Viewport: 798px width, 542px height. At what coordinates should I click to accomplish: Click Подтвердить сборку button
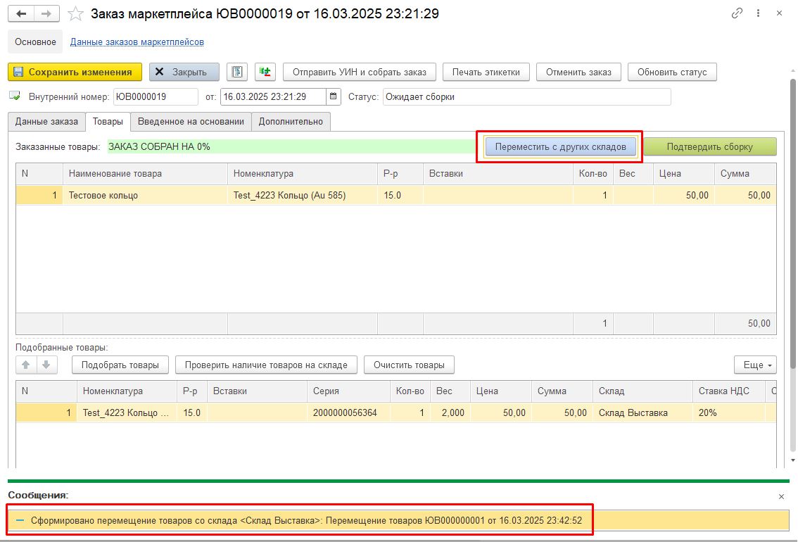tap(710, 146)
